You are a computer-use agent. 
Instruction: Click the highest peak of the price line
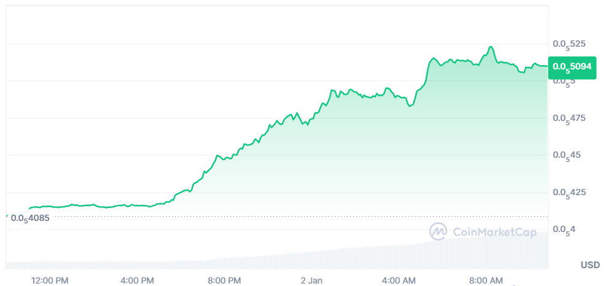coord(490,47)
